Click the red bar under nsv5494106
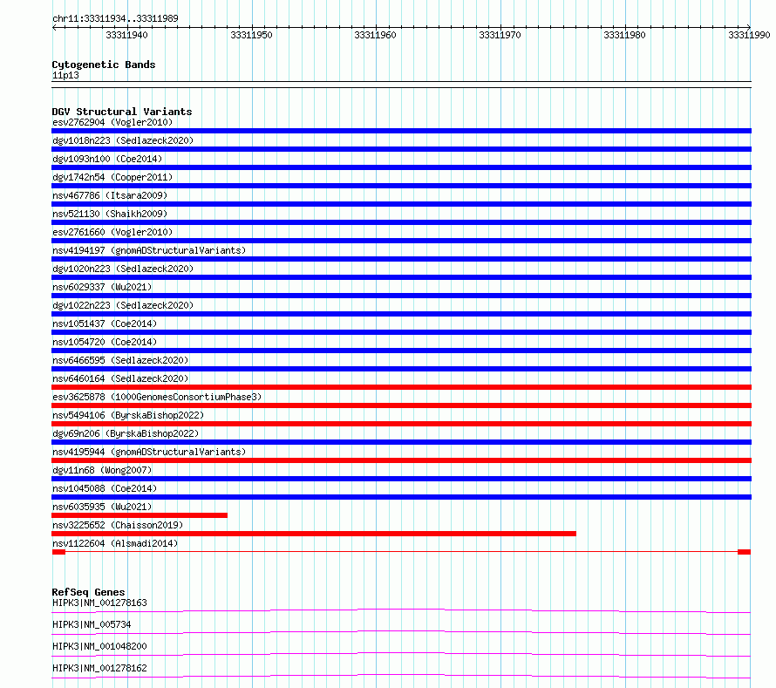The image size is (776, 688). (x=401, y=424)
